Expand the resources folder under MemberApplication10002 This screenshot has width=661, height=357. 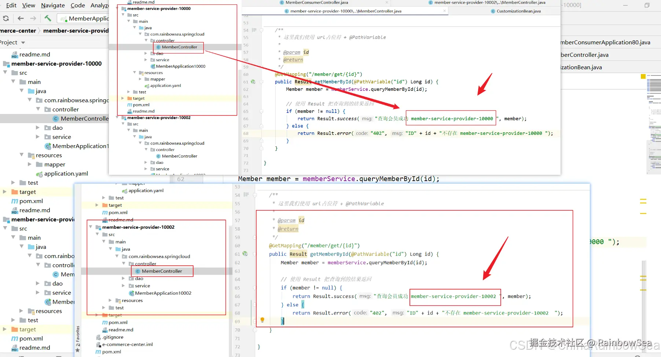[x=110, y=300]
